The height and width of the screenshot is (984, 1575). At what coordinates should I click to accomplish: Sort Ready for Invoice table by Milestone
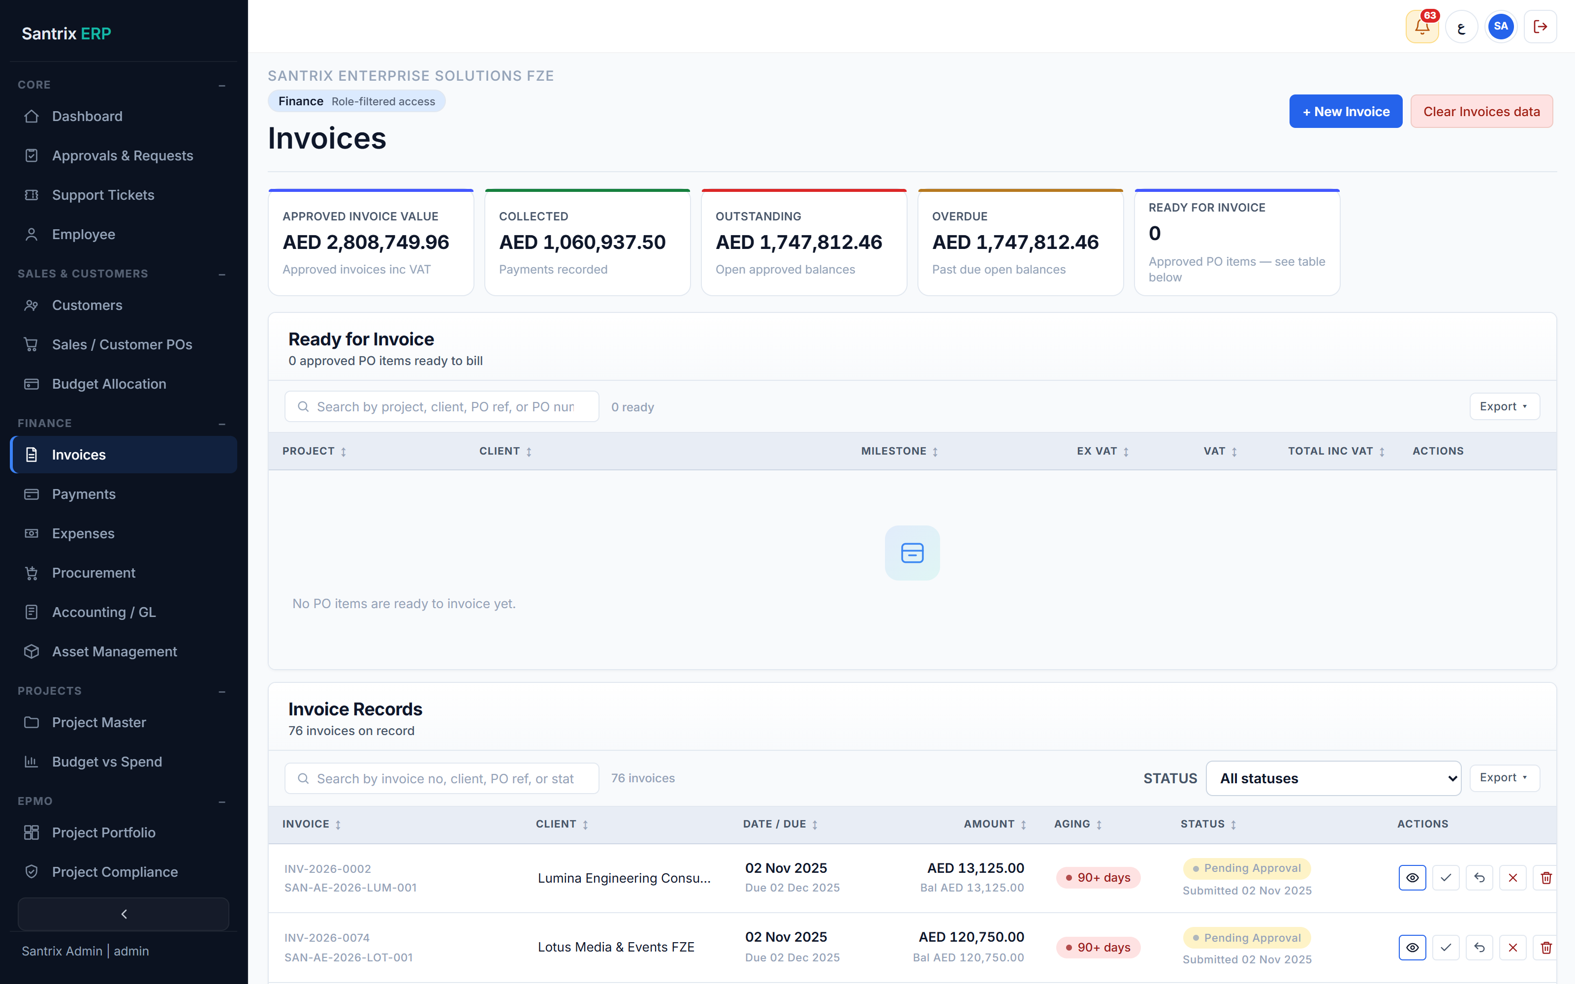pyautogui.click(x=899, y=451)
